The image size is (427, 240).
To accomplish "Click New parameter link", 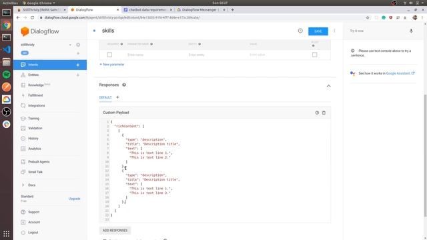I will pos(112,65).
